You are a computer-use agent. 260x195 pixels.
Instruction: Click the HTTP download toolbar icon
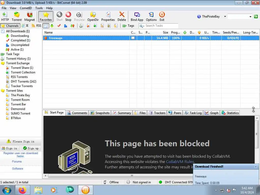5,17
